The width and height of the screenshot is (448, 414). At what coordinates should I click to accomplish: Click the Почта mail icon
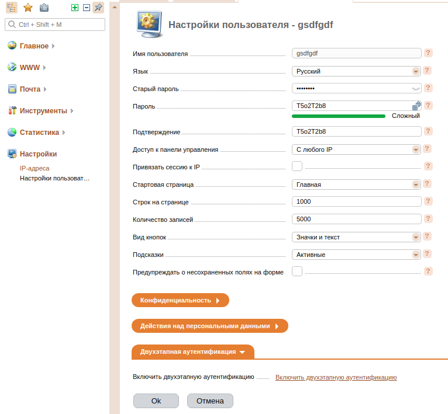[x=12, y=89]
